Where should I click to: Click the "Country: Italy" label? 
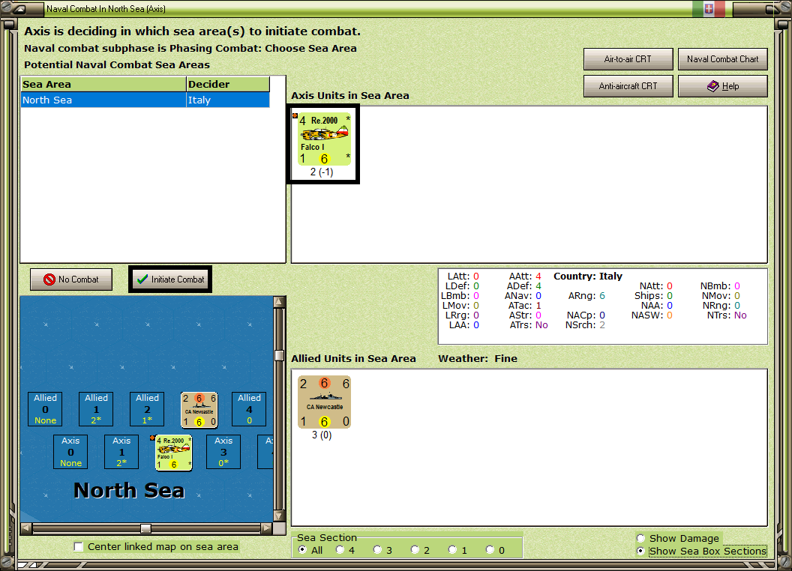[x=588, y=277]
